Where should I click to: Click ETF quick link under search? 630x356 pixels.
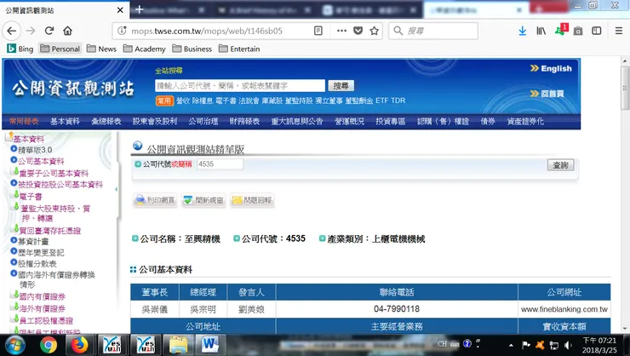381,100
